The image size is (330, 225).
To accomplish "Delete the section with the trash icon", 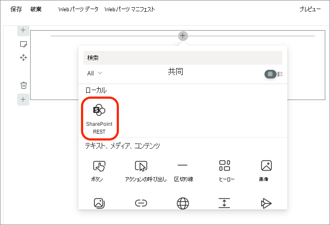I will coord(24,85).
